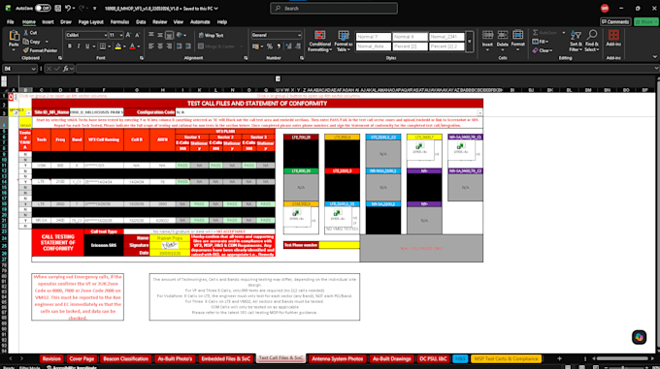
Task: Click in the Search box
Action: tap(334, 8)
